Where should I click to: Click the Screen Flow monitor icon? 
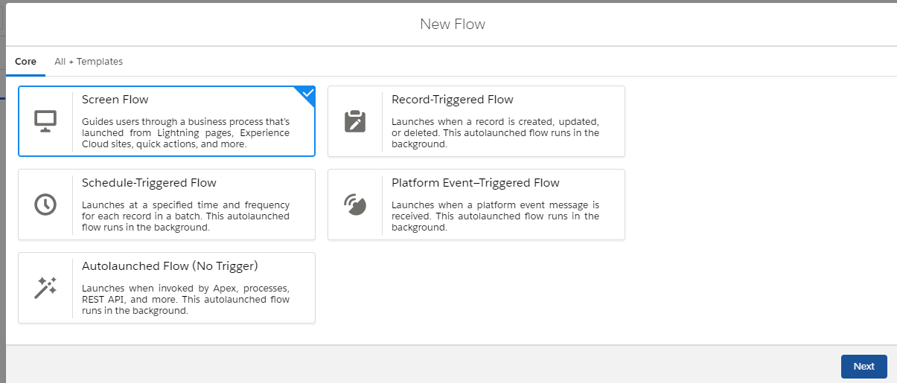(45, 121)
